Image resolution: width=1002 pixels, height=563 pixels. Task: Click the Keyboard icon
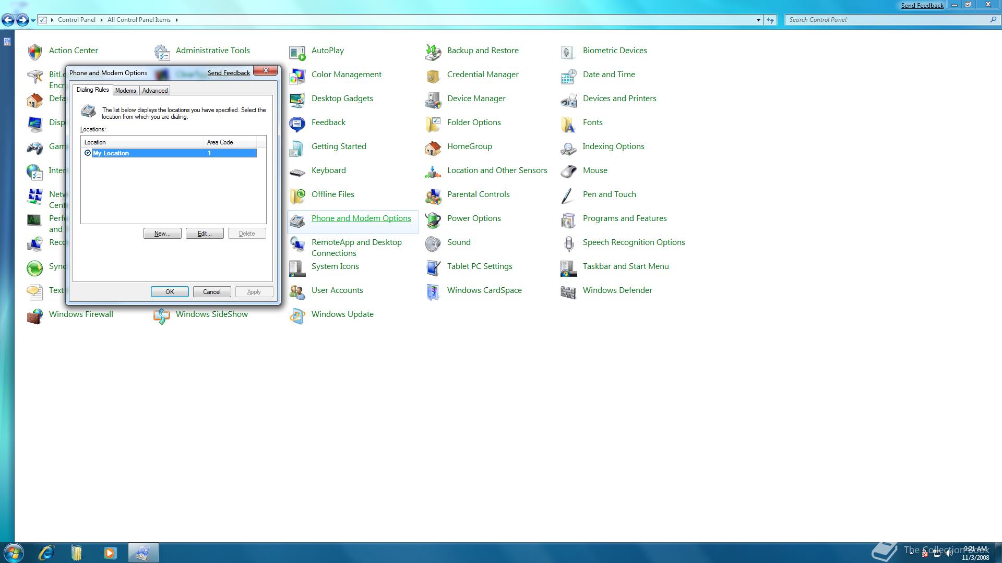click(297, 172)
